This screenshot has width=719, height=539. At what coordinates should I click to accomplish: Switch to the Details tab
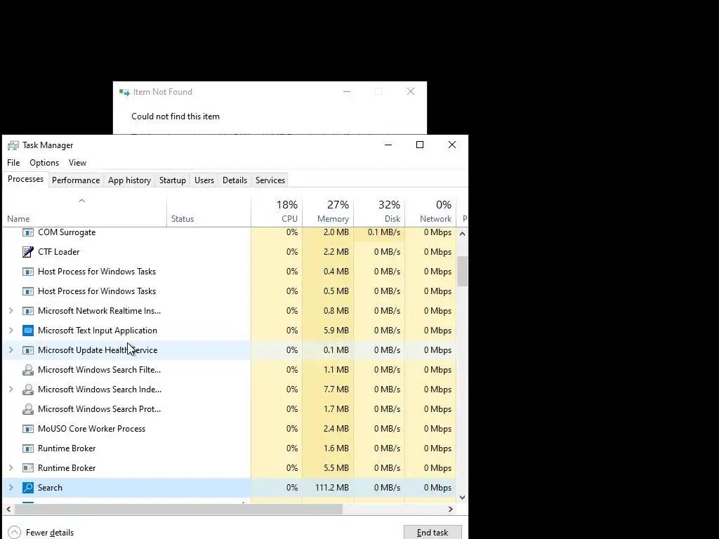pyautogui.click(x=235, y=180)
